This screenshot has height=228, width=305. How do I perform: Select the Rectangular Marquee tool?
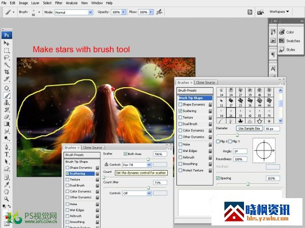7,50
